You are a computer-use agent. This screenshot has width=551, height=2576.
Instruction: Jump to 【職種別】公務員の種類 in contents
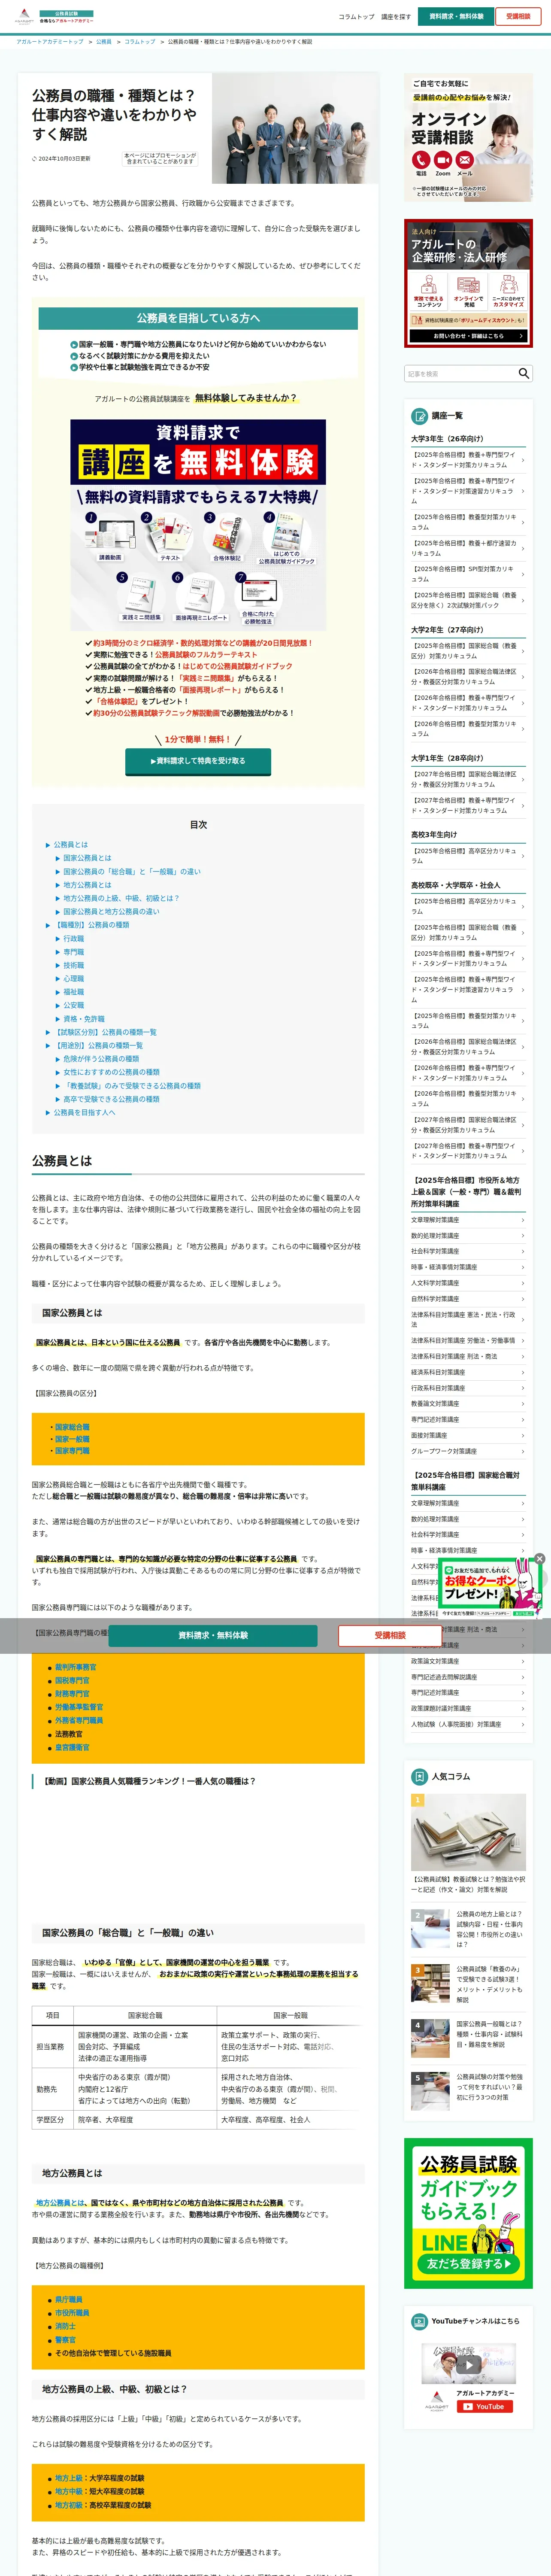92,925
